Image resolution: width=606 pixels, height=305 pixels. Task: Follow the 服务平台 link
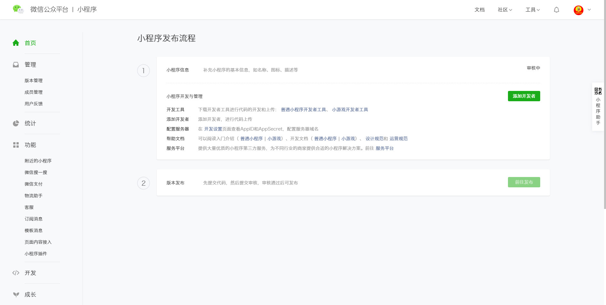385,148
